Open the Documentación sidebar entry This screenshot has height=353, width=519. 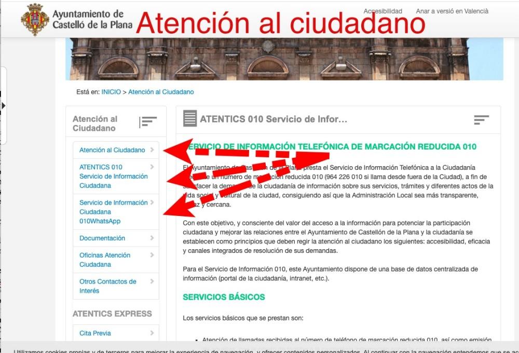pos(102,238)
